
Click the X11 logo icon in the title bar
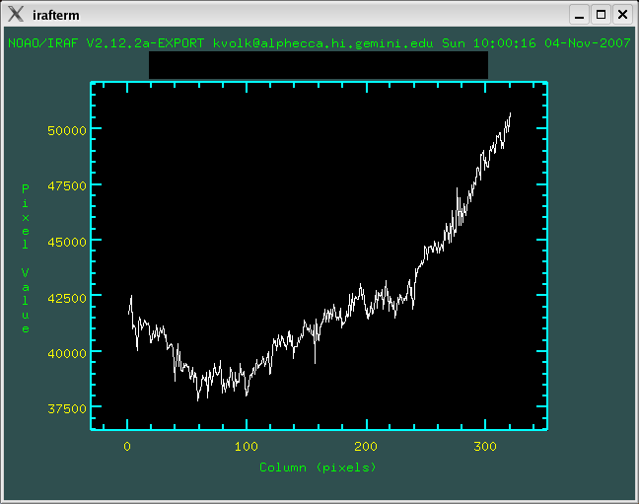pyautogui.click(x=16, y=14)
